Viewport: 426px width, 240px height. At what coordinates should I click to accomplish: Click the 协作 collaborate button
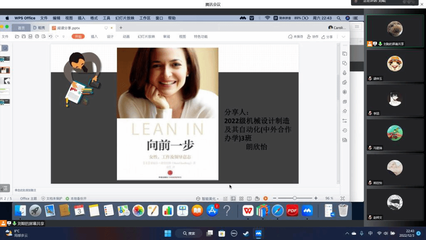(x=312, y=37)
